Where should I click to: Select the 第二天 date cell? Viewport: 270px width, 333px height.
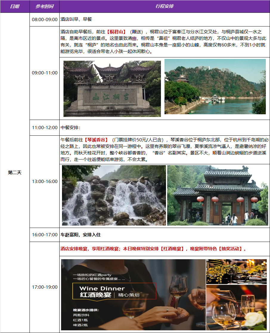pyautogui.click(x=15, y=173)
